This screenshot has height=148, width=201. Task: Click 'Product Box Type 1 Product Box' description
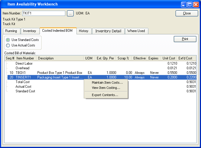[x=60, y=73]
